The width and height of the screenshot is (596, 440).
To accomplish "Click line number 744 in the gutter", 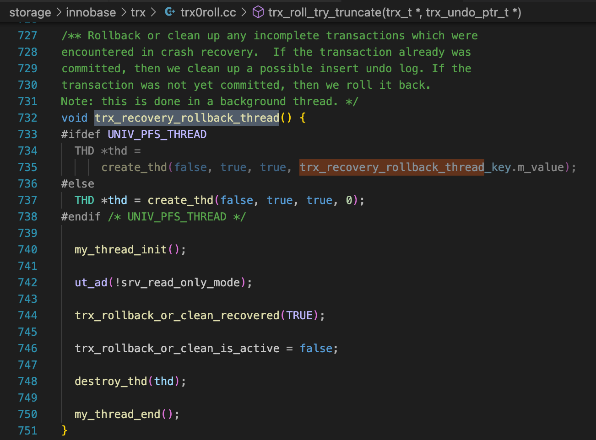I will click(27, 316).
